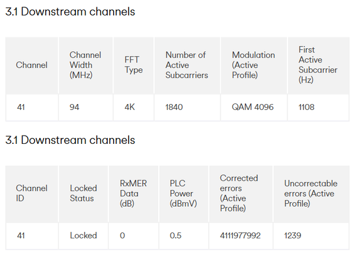Viewport: 357px width, 258px height.
Task: Select the Locked Status column header
Action: click(x=83, y=193)
